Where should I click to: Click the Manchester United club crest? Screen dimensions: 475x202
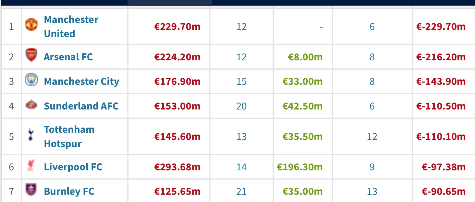tap(31, 24)
